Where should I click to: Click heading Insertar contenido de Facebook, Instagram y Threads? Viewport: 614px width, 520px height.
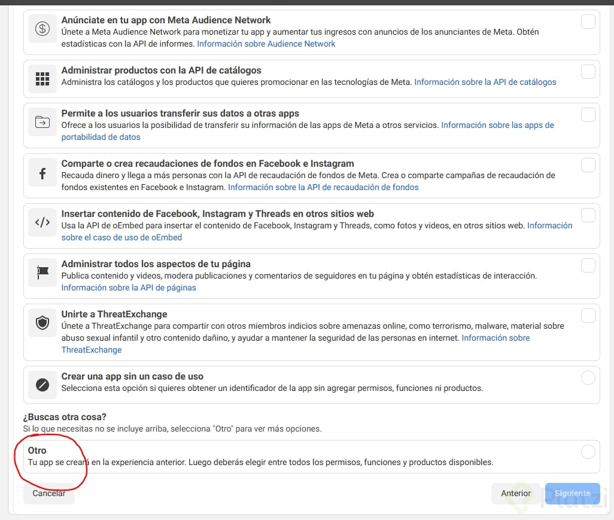(218, 214)
